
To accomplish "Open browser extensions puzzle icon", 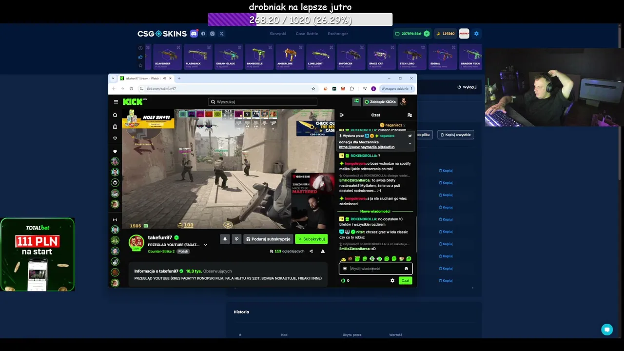I will click(x=351, y=89).
